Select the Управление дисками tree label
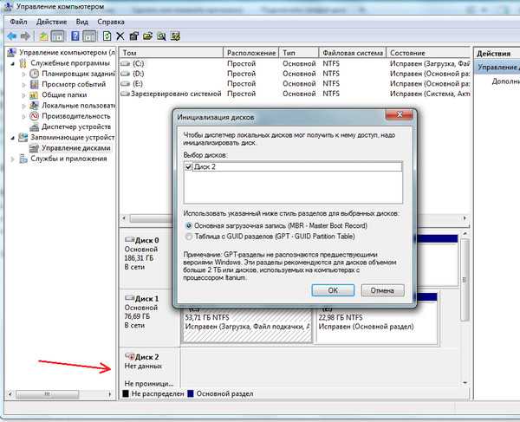520x422 pixels. tap(76, 148)
